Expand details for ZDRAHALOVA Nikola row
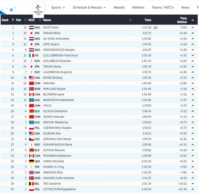Viewport: 199px width, 193px height. [193, 139]
